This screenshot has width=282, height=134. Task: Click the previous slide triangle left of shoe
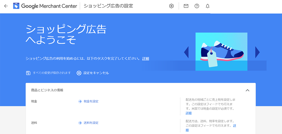186,52
